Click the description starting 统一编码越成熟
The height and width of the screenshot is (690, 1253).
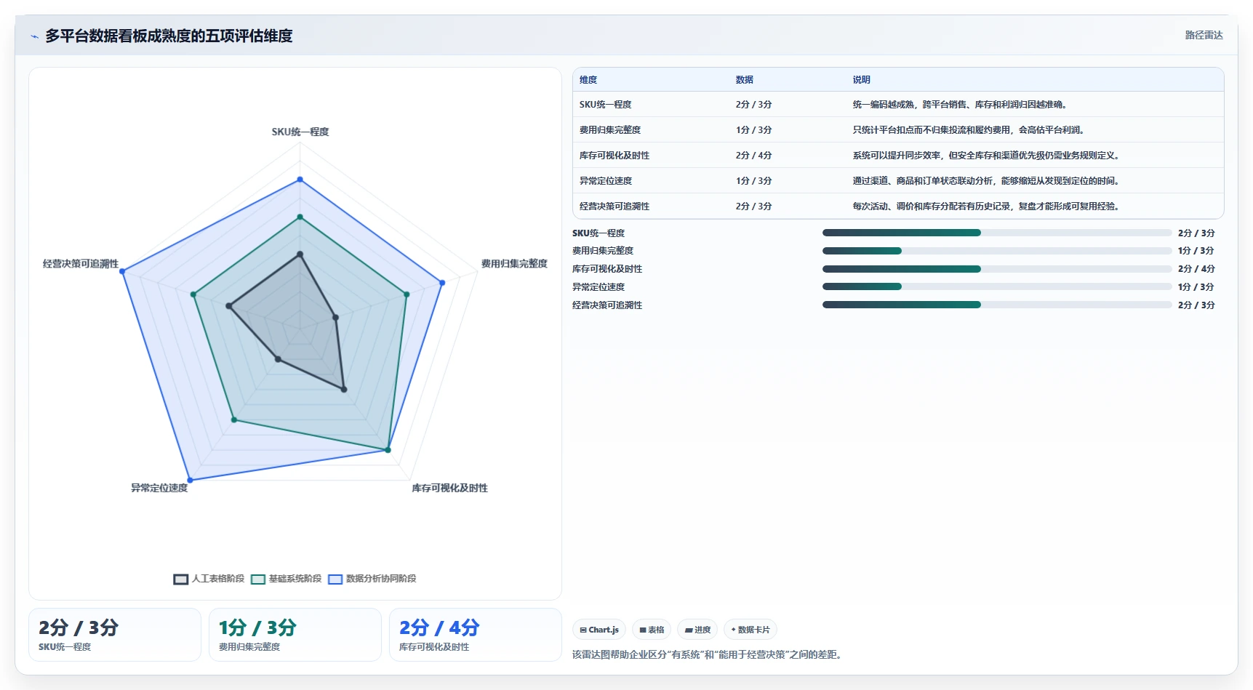point(960,105)
